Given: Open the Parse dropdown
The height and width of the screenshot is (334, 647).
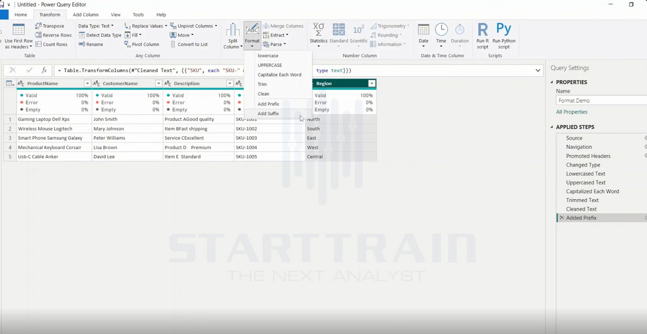Looking at the screenshot, I should point(274,44).
